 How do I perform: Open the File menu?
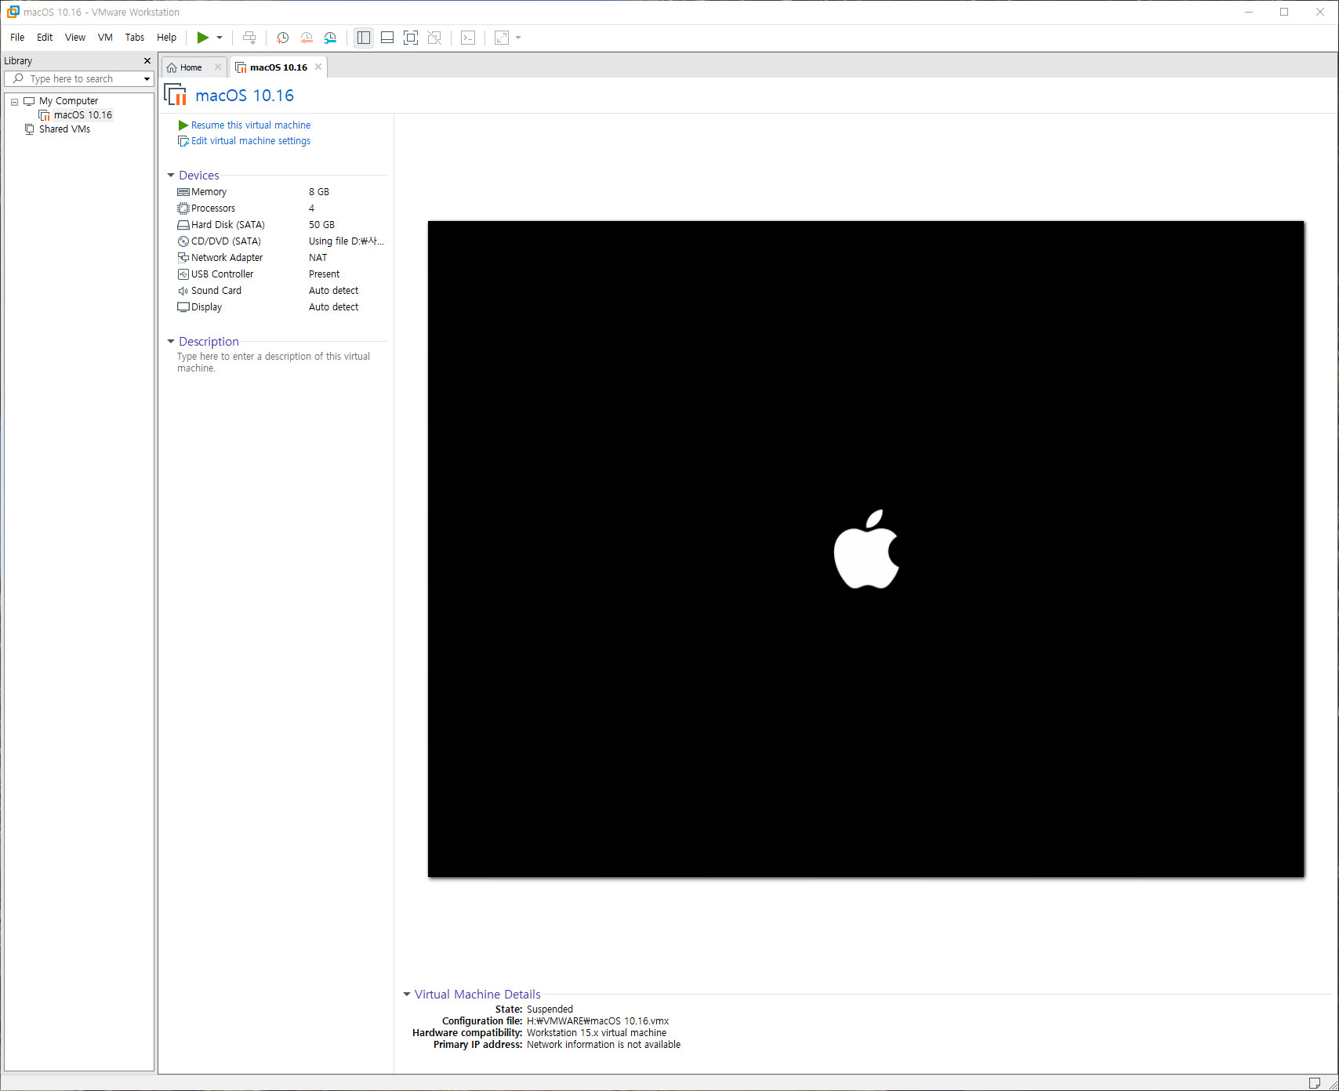click(17, 38)
